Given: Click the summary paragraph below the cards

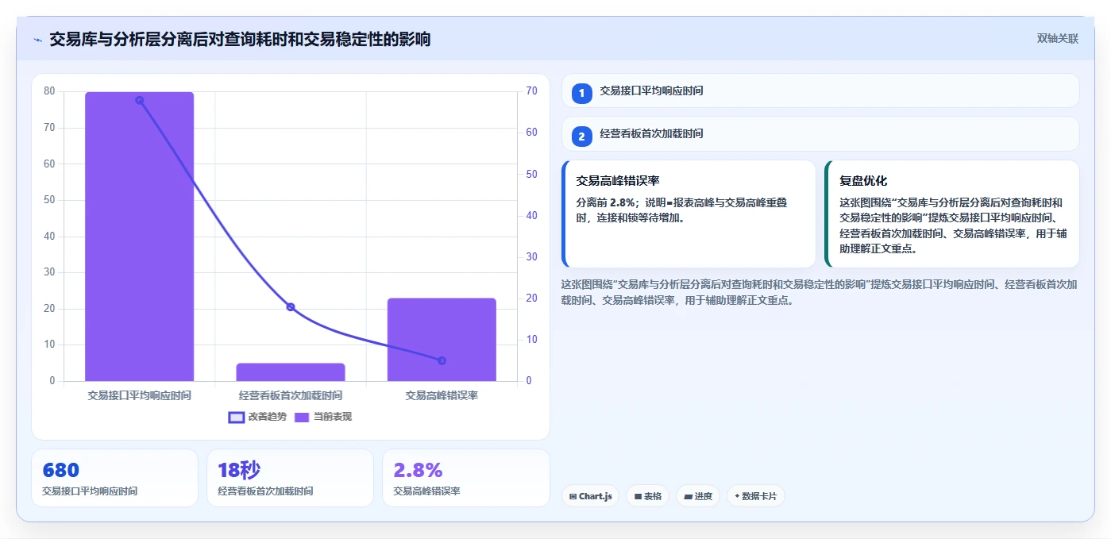Looking at the screenshot, I should tap(819, 292).
